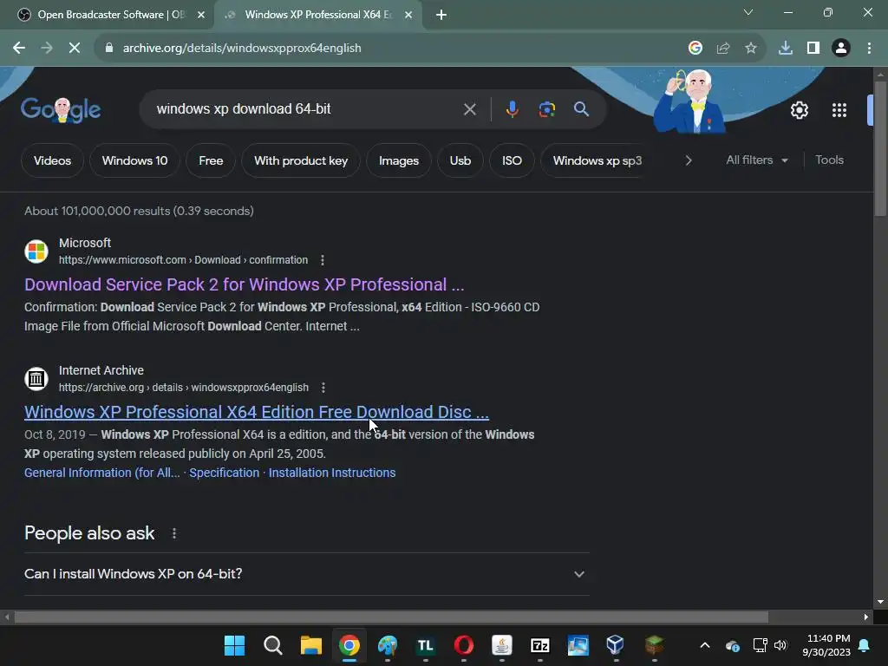Open File Explorer from taskbar

pos(311,645)
